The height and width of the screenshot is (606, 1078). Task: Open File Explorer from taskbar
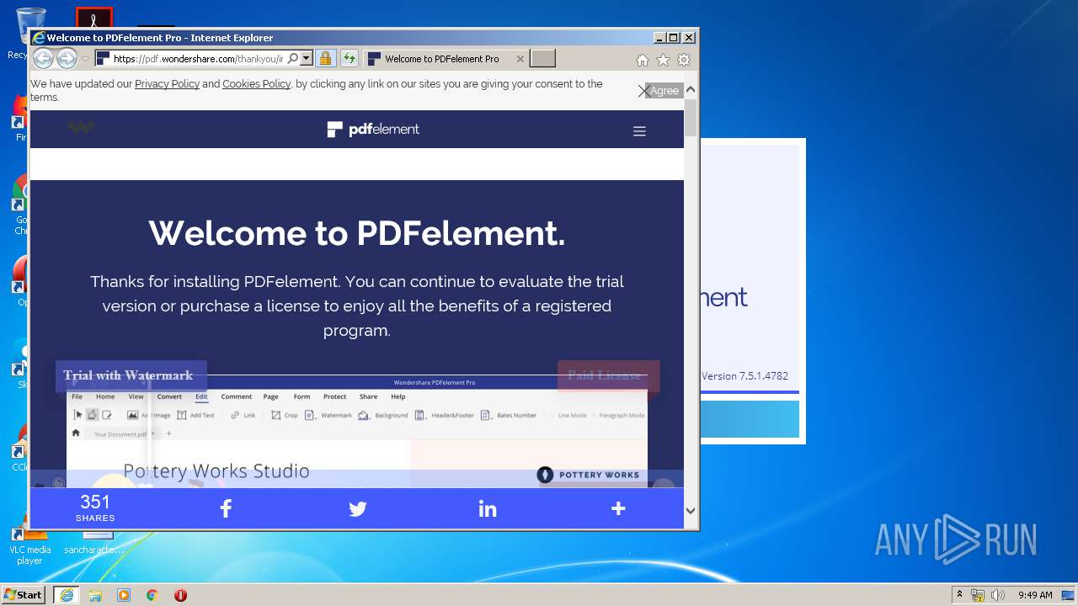(95, 595)
